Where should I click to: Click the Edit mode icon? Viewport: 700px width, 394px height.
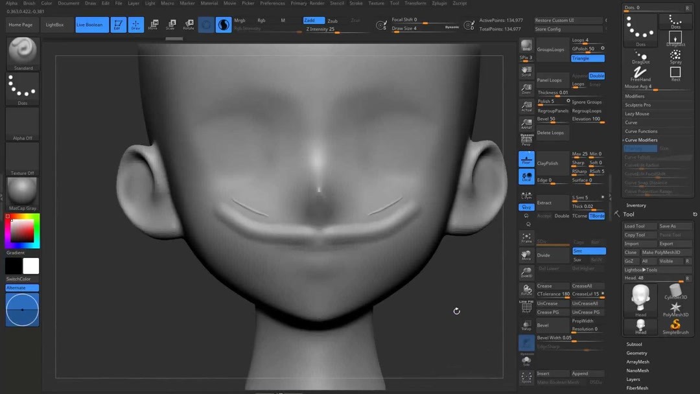[x=118, y=25]
